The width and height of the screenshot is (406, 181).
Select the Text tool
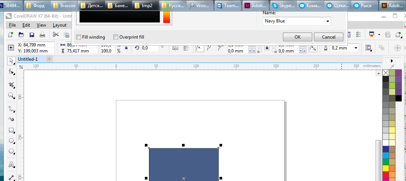[11, 165]
